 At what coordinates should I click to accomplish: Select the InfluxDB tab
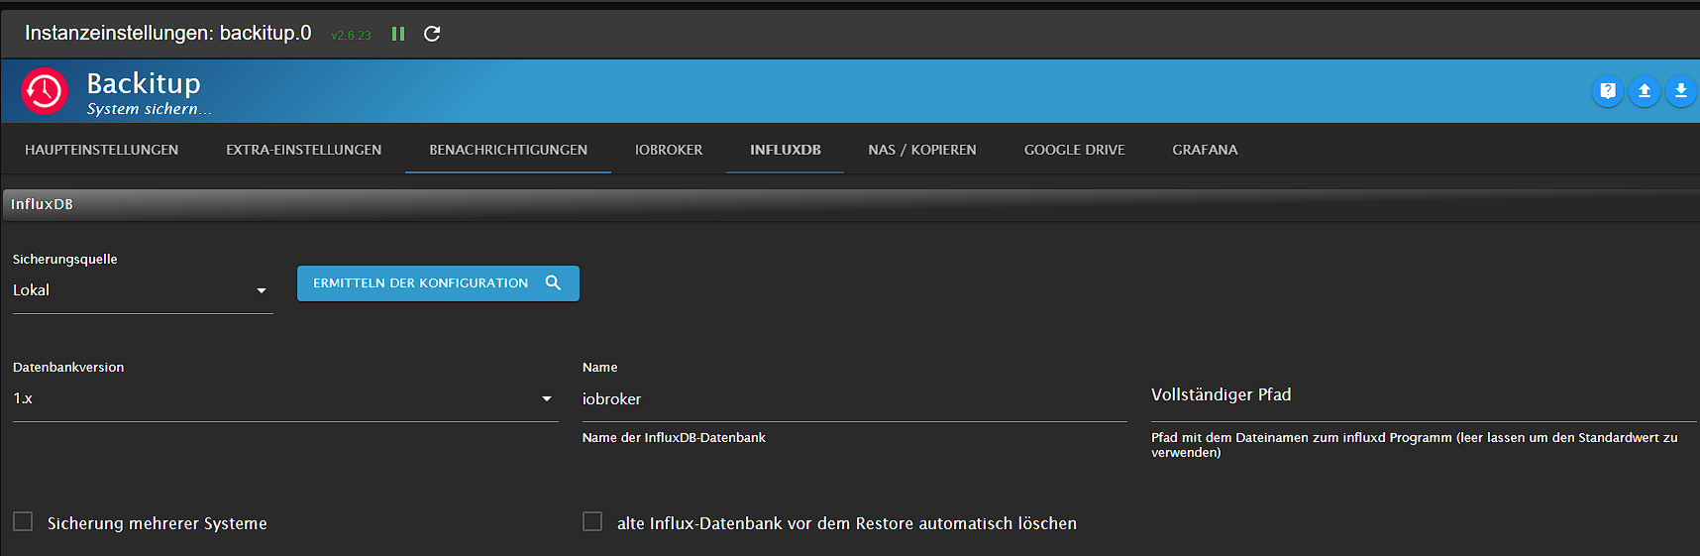pos(786,150)
